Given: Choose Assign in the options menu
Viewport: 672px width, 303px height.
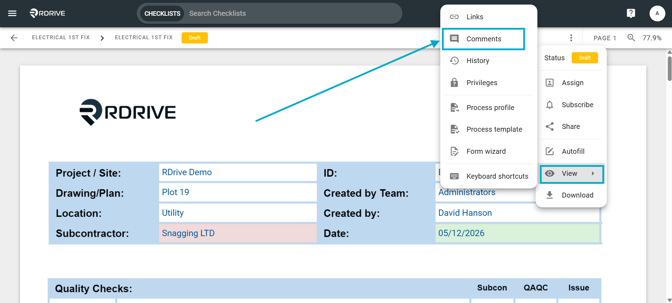Looking at the screenshot, I should pyautogui.click(x=571, y=83).
